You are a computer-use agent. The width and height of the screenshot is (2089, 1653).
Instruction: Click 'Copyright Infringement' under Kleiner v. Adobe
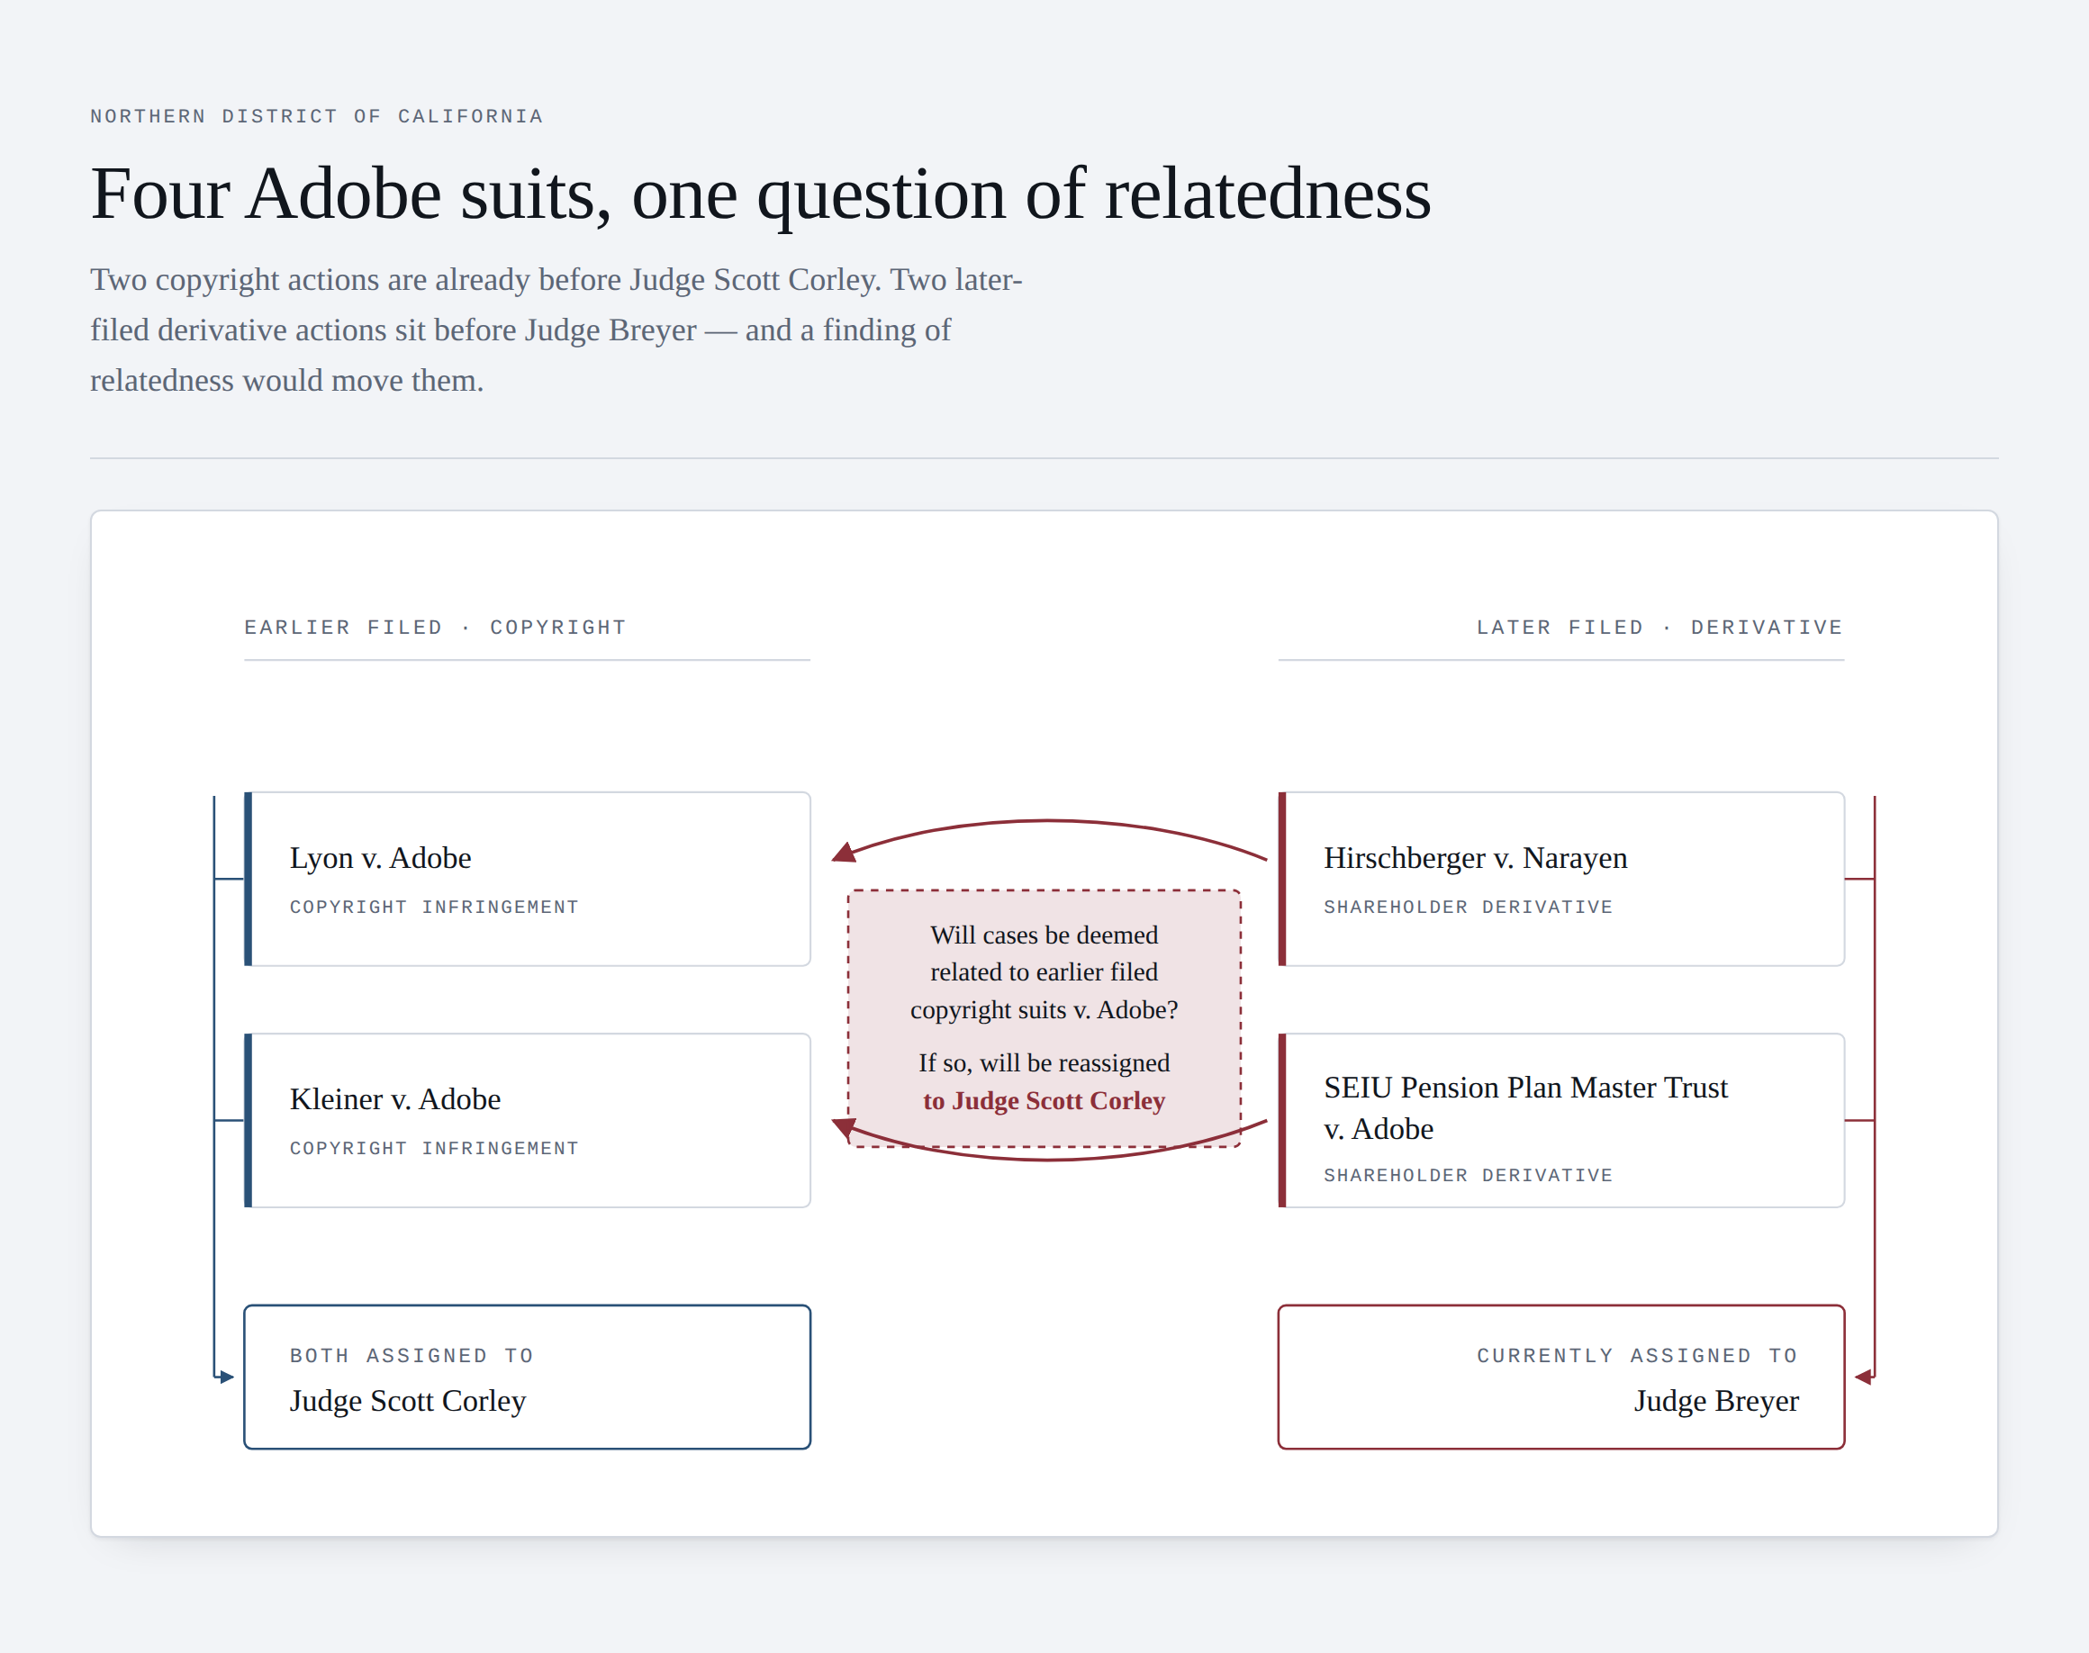pos(434,1148)
